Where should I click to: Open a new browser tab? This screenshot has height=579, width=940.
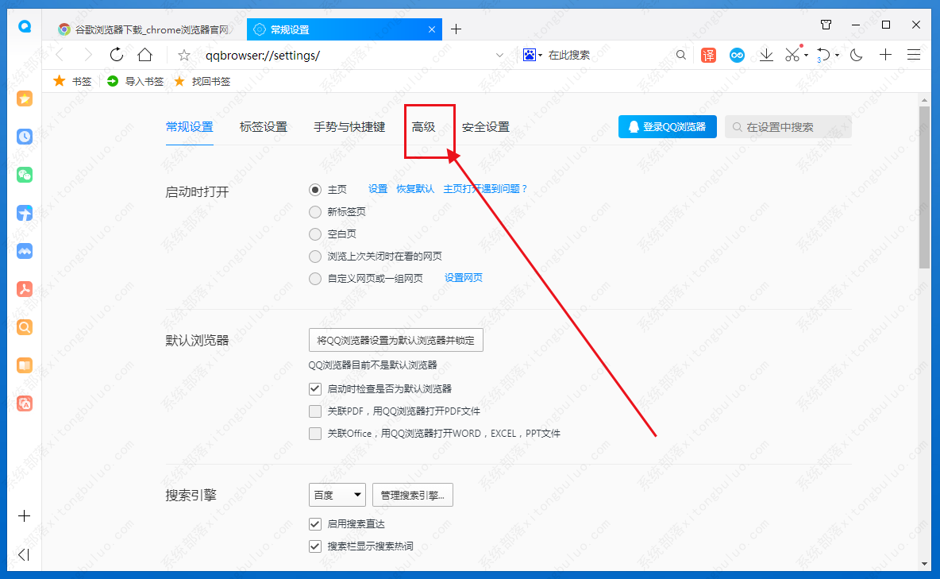(457, 29)
